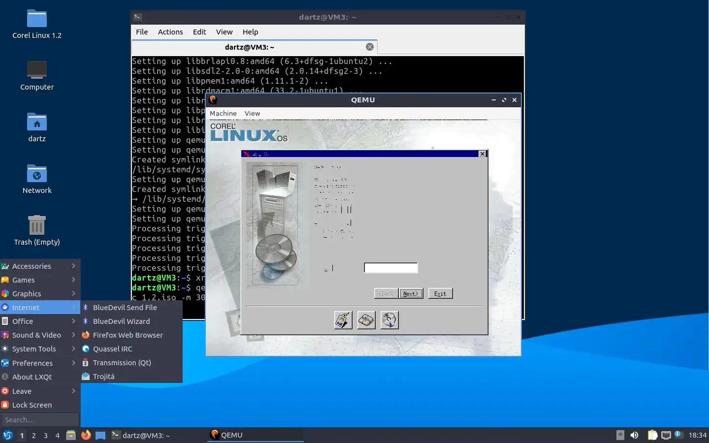Launch Firefox from the panel quicklaunch
This screenshot has height=443, width=709.
point(86,435)
